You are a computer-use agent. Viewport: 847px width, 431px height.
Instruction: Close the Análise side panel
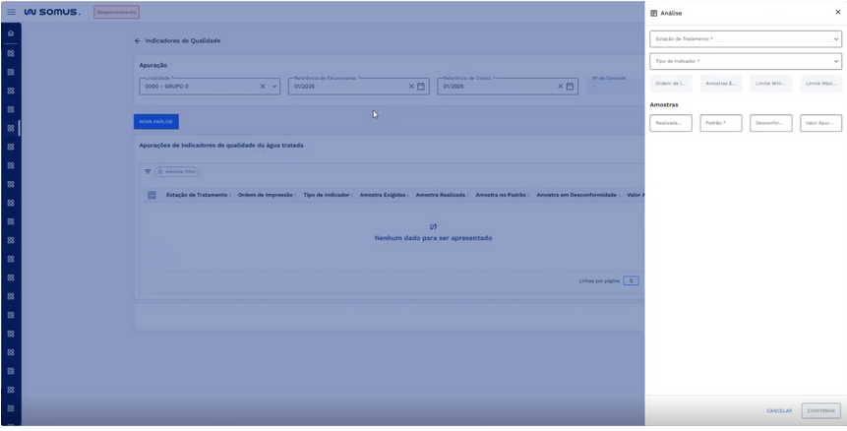coord(837,13)
